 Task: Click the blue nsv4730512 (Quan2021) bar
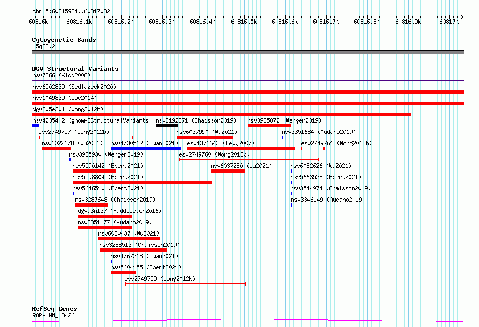tap(146, 148)
